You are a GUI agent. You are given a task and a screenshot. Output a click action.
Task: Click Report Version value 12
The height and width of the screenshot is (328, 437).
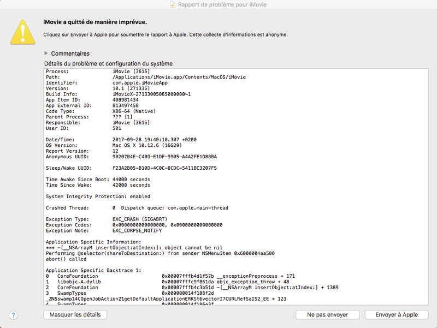point(115,151)
